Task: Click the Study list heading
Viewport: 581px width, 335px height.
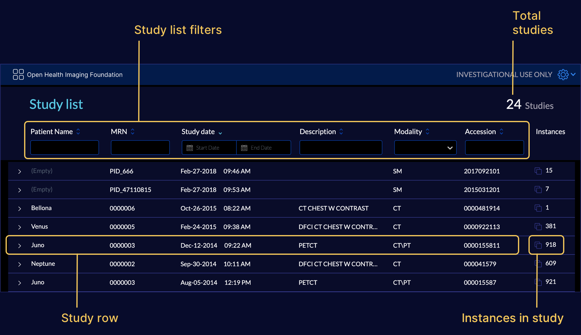Action: 56,104
